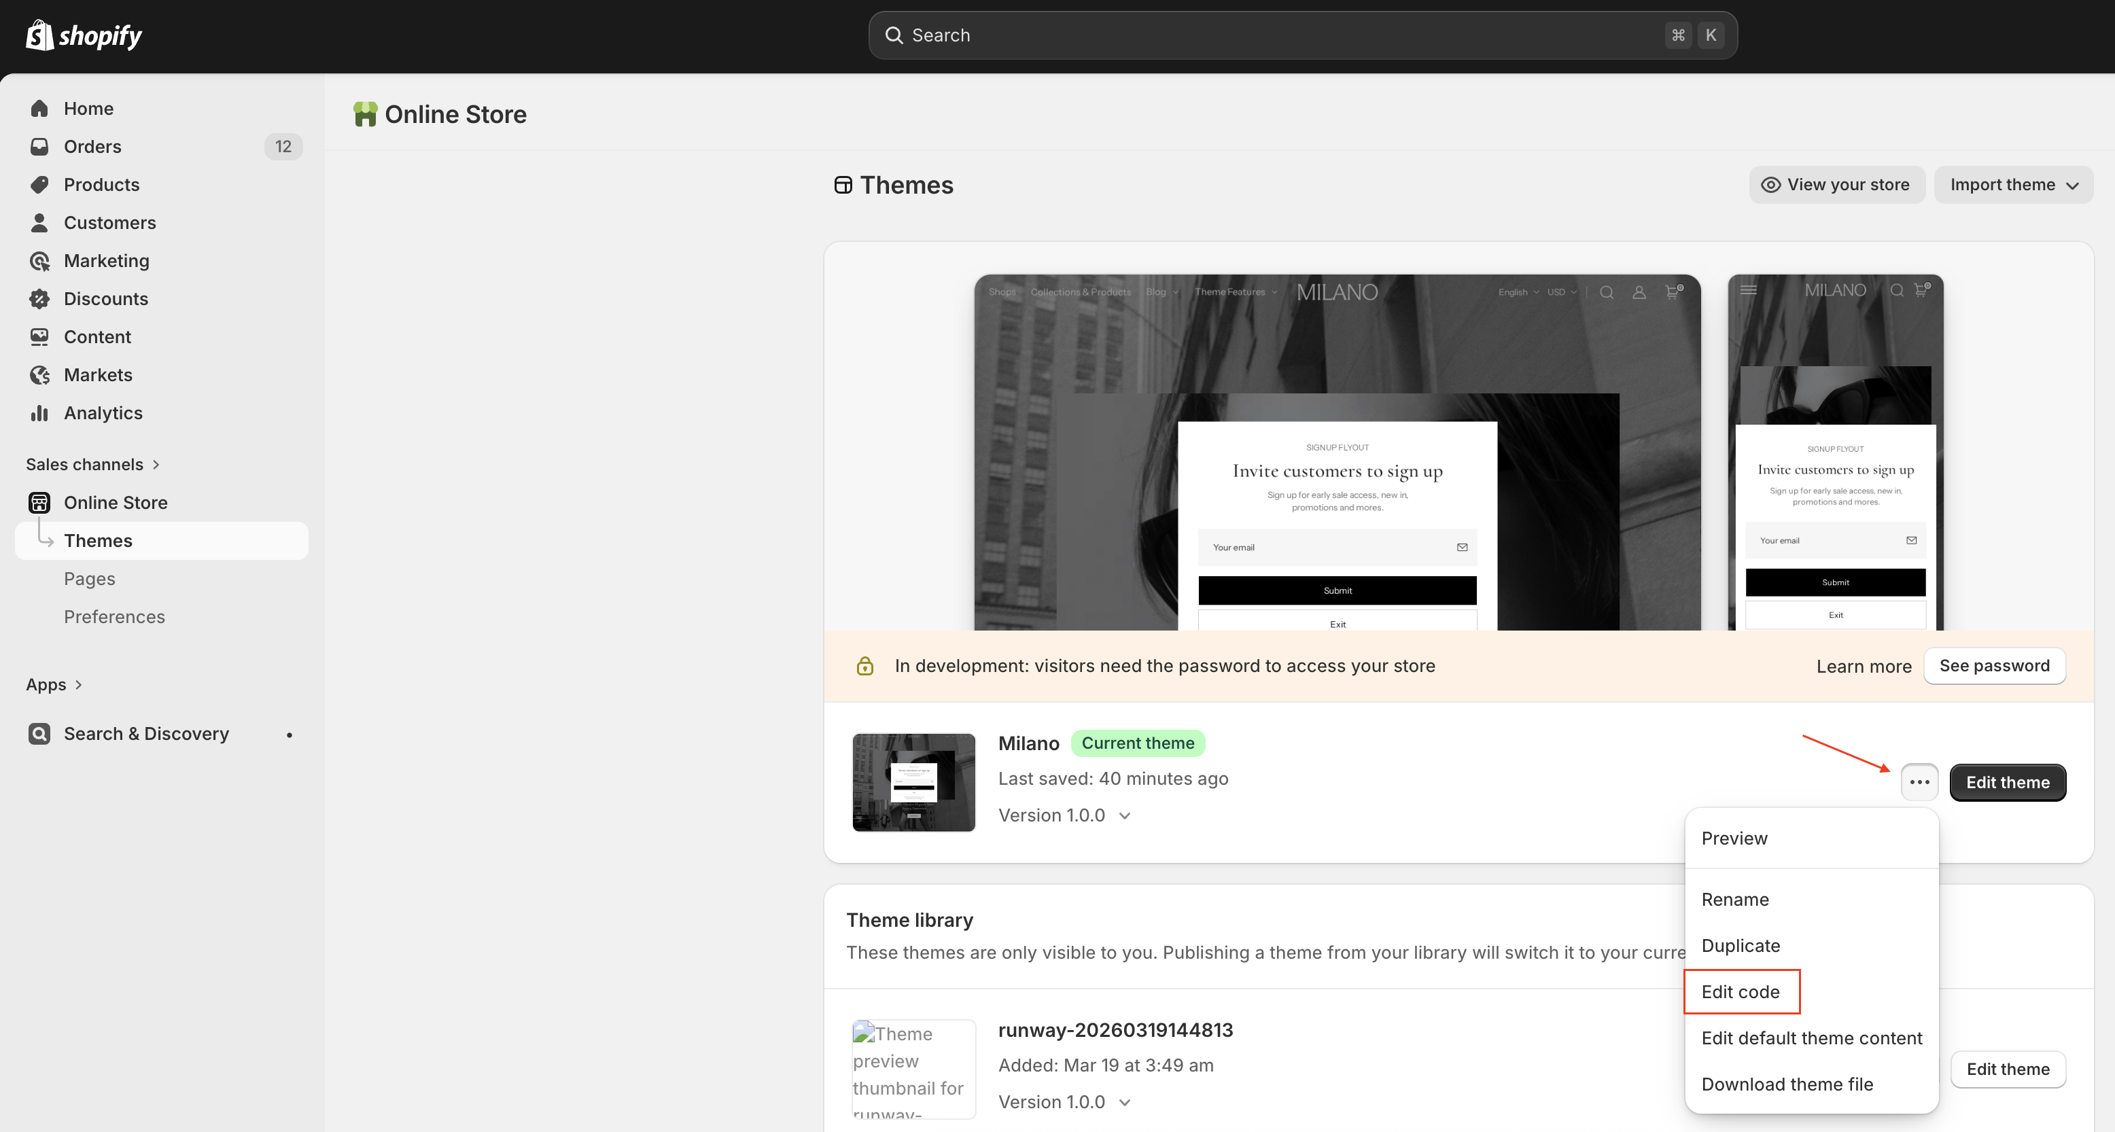The height and width of the screenshot is (1132, 2115).
Task: Open the Search & Discovery app icon
Action: [x=39, y=733]
